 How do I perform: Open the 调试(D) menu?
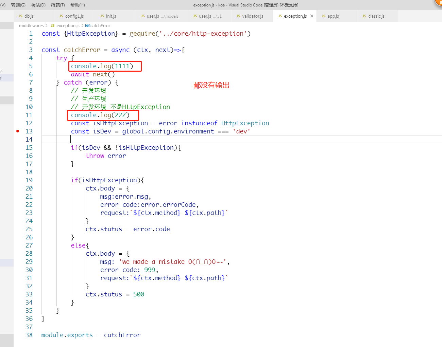38,5
